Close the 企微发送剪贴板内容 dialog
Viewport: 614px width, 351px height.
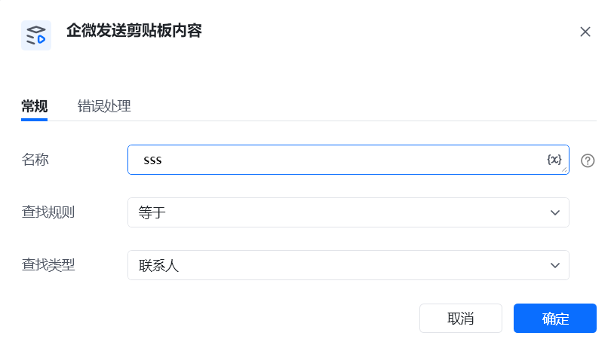(x=585, y=32)
